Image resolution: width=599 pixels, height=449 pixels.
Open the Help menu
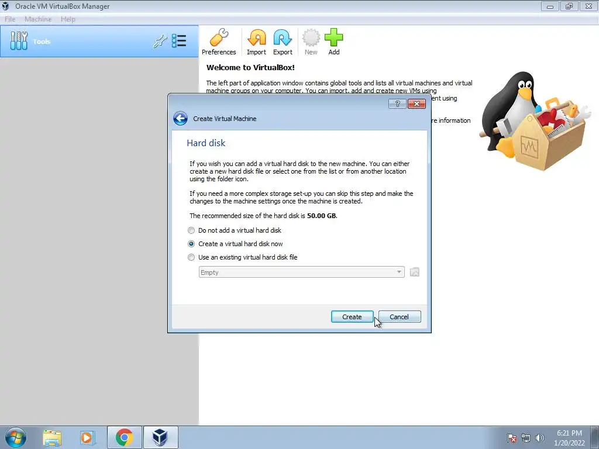coord(68,19)
